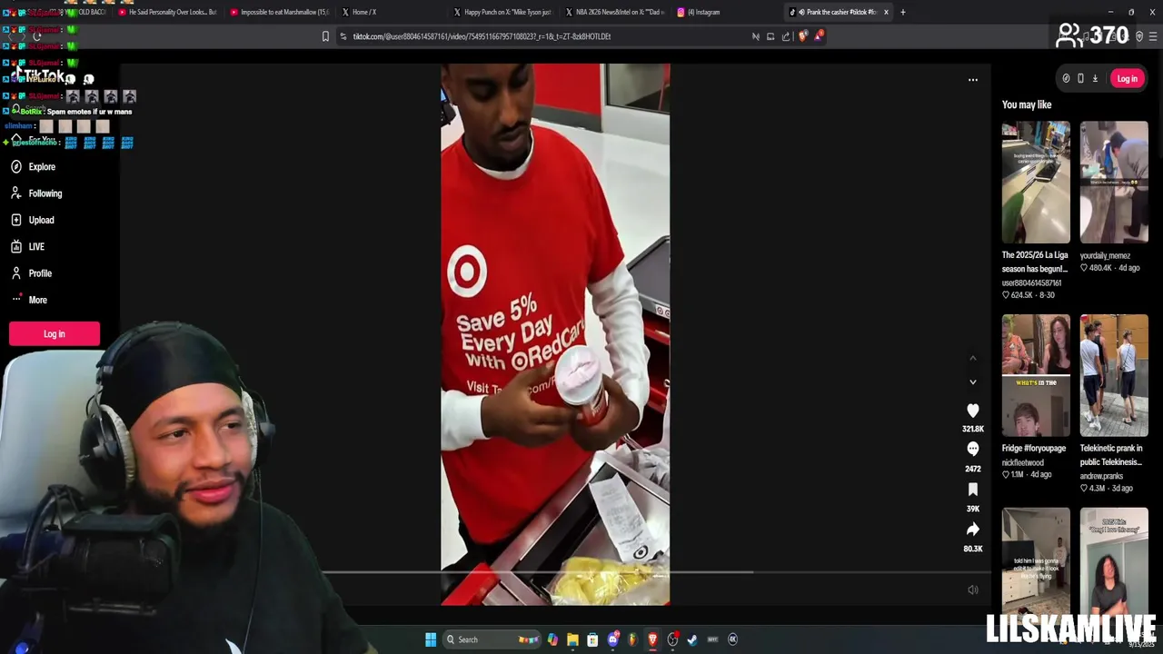
Task: Open yourdaily_memez suggested video thumbnail
Action: [x=1114, y=183]
